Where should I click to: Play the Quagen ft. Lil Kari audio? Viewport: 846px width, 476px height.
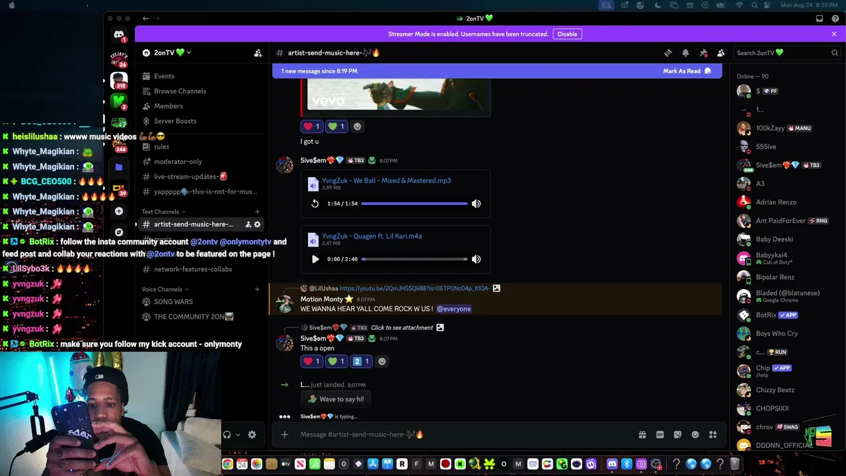click(x=315, y=259)
